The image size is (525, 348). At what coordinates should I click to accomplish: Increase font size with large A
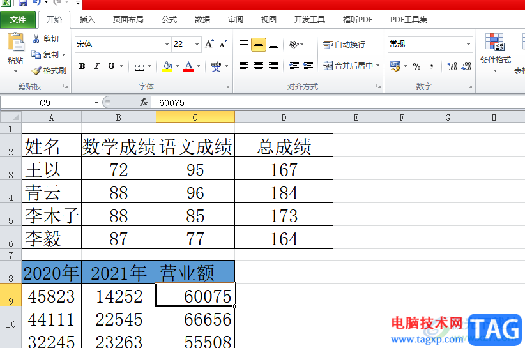tap(209, 44)
